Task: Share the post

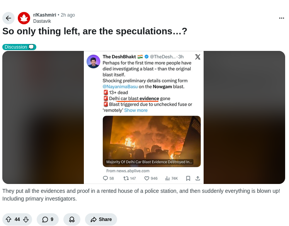Action: (101, 219)
